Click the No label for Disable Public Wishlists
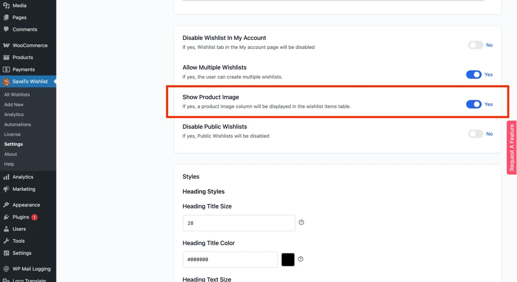The image size is (517, 282). 489,134
